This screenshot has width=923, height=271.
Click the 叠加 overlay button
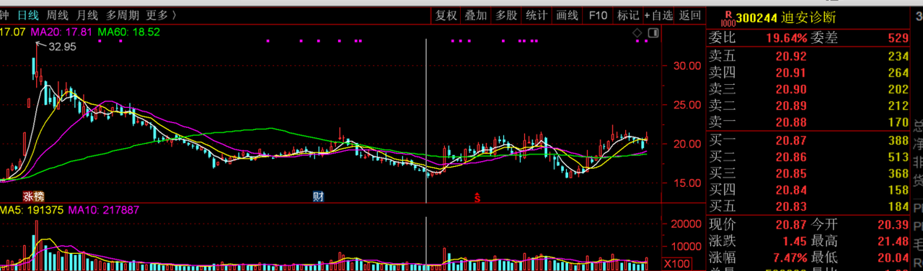point(475,14)
